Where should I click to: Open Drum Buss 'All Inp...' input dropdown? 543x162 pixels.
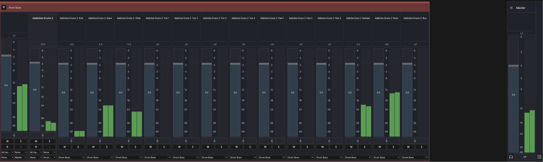(x=7, y=152)
